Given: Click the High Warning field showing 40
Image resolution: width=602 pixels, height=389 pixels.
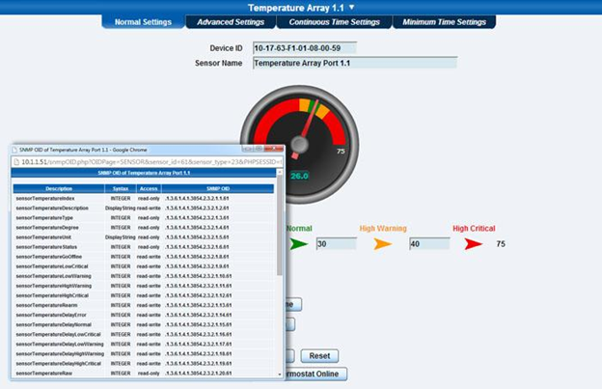Looking at the screenshot, I should (428, 244).
